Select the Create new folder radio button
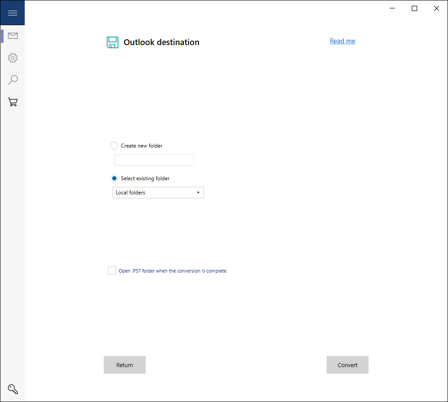Image resolution: width=448 pixels, height=402 pixels. click(114, 145)
